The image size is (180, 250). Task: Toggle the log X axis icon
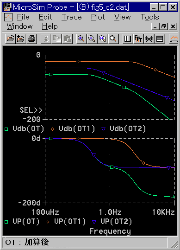(128, 39)
